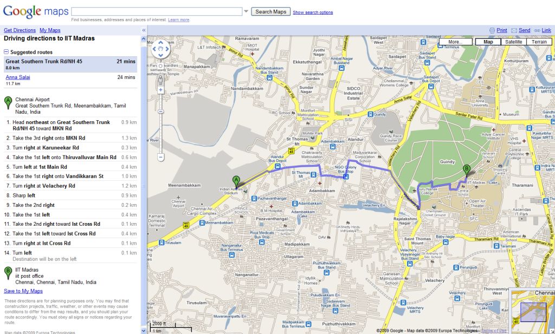Open the More... map layers menu
555x334 pixels.
[455, 42]
